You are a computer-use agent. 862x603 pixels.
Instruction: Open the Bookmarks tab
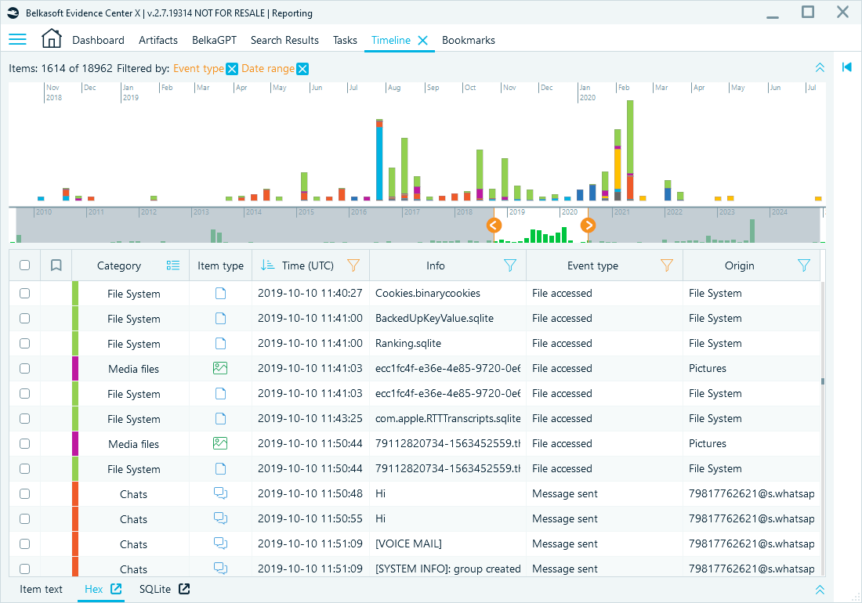[x=468, y=39]
